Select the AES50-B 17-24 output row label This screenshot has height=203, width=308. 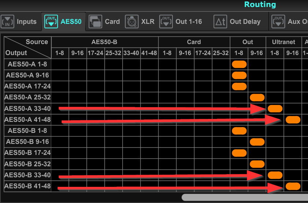click(x=28, y=153)
